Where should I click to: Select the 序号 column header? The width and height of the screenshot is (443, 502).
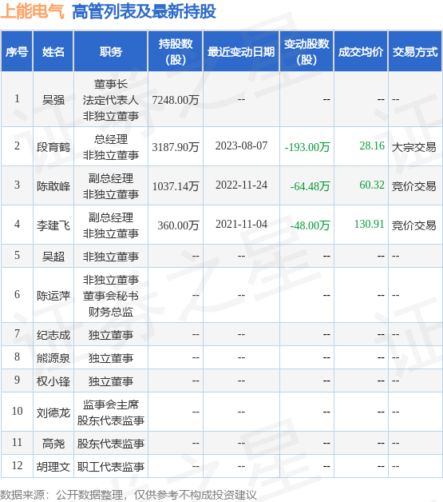tap(17, 51)
